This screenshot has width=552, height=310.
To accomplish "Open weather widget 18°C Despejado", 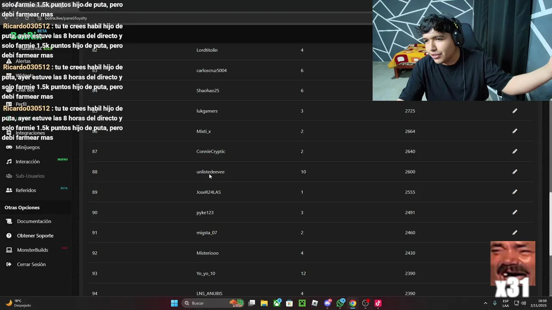I will 18,303.
